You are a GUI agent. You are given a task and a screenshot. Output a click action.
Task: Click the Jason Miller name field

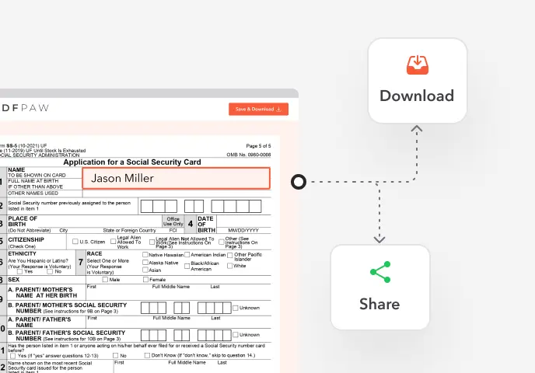point(176,179)
